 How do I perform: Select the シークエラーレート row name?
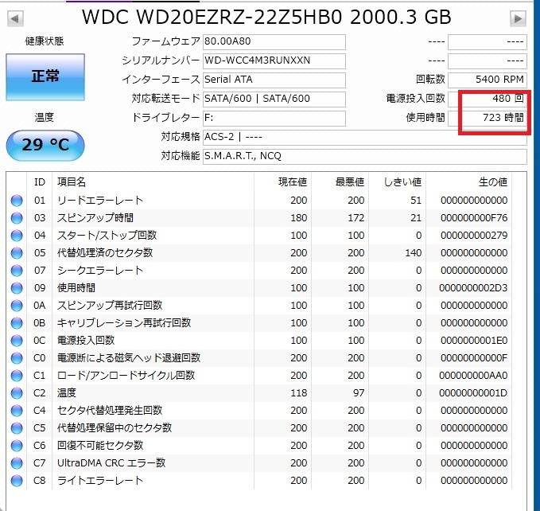[100, 271]
